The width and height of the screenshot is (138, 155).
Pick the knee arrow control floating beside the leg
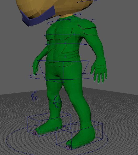click(x=34, y=96)
